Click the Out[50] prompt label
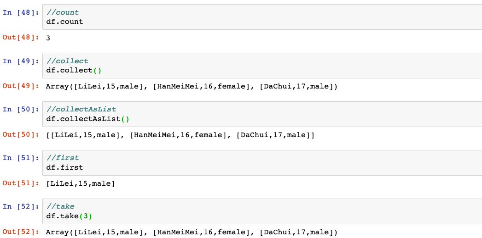 [x=21, y=135]
